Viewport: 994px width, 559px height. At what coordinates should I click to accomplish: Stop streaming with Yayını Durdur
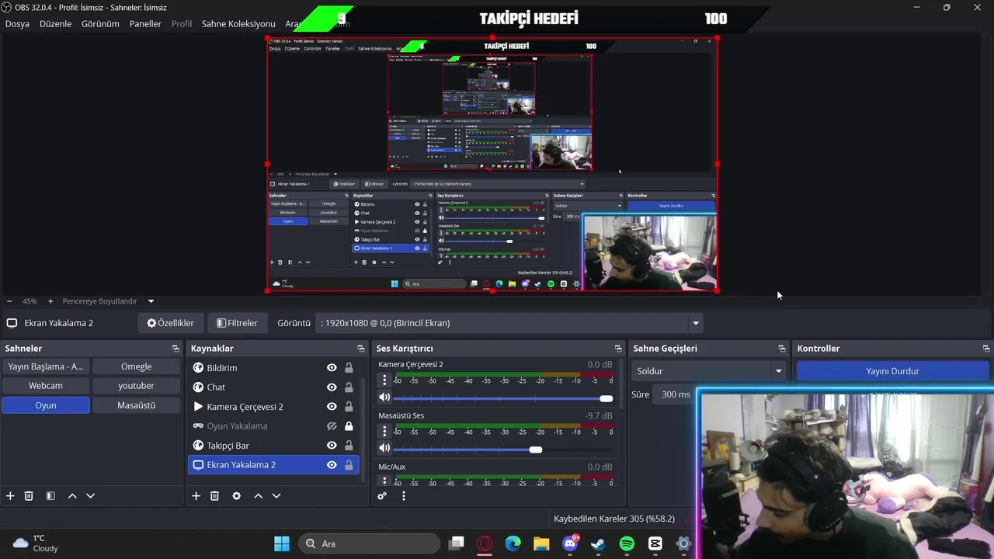892,371
